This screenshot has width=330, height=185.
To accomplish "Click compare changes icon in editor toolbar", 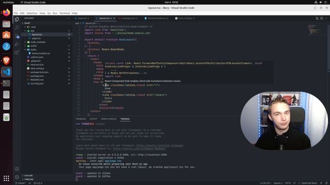I will tap(317, 18).
